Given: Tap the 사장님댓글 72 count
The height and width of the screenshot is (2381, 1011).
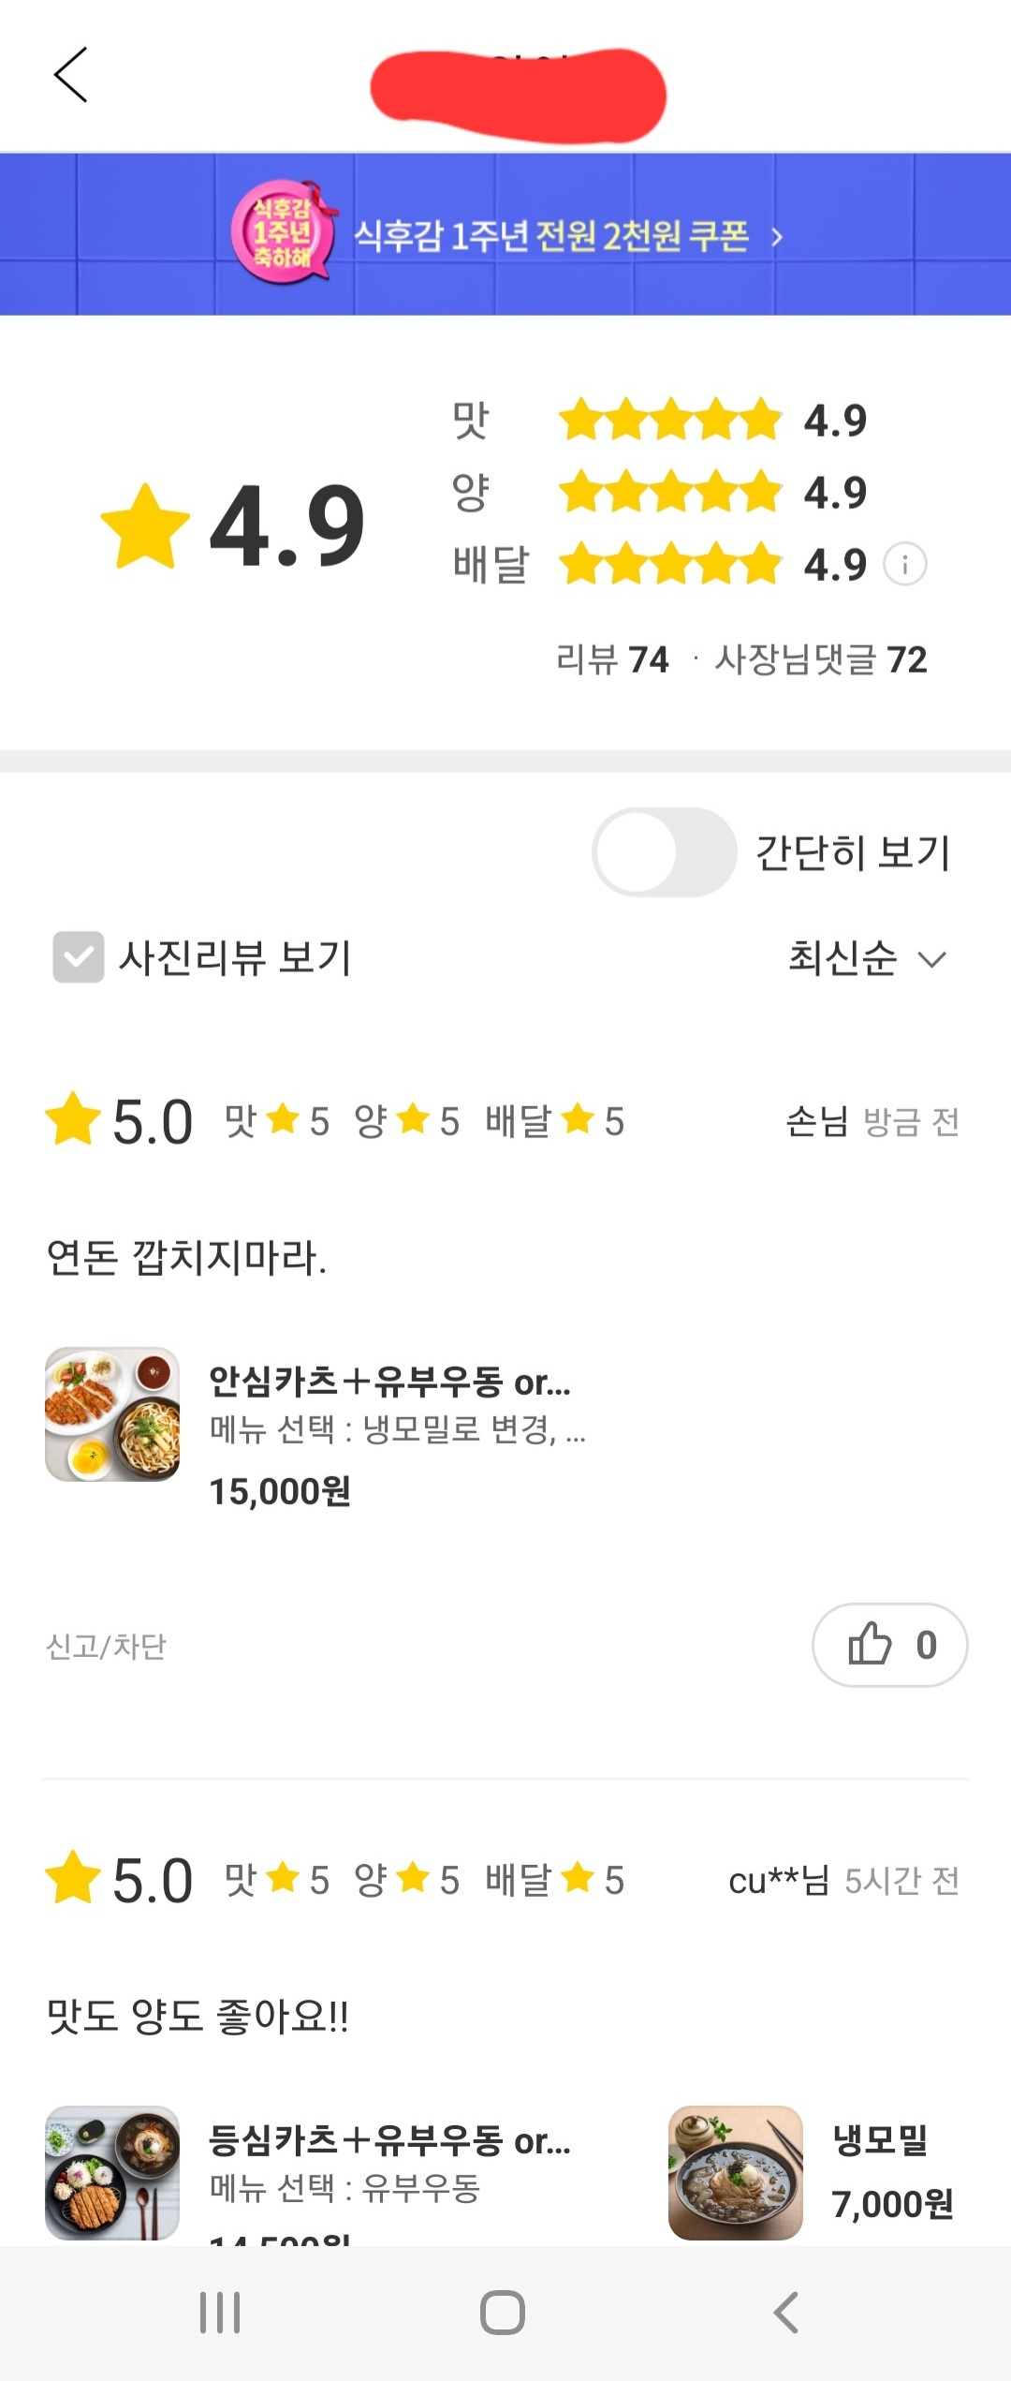Looking at the screenshot, I should [x=821, y=659].
